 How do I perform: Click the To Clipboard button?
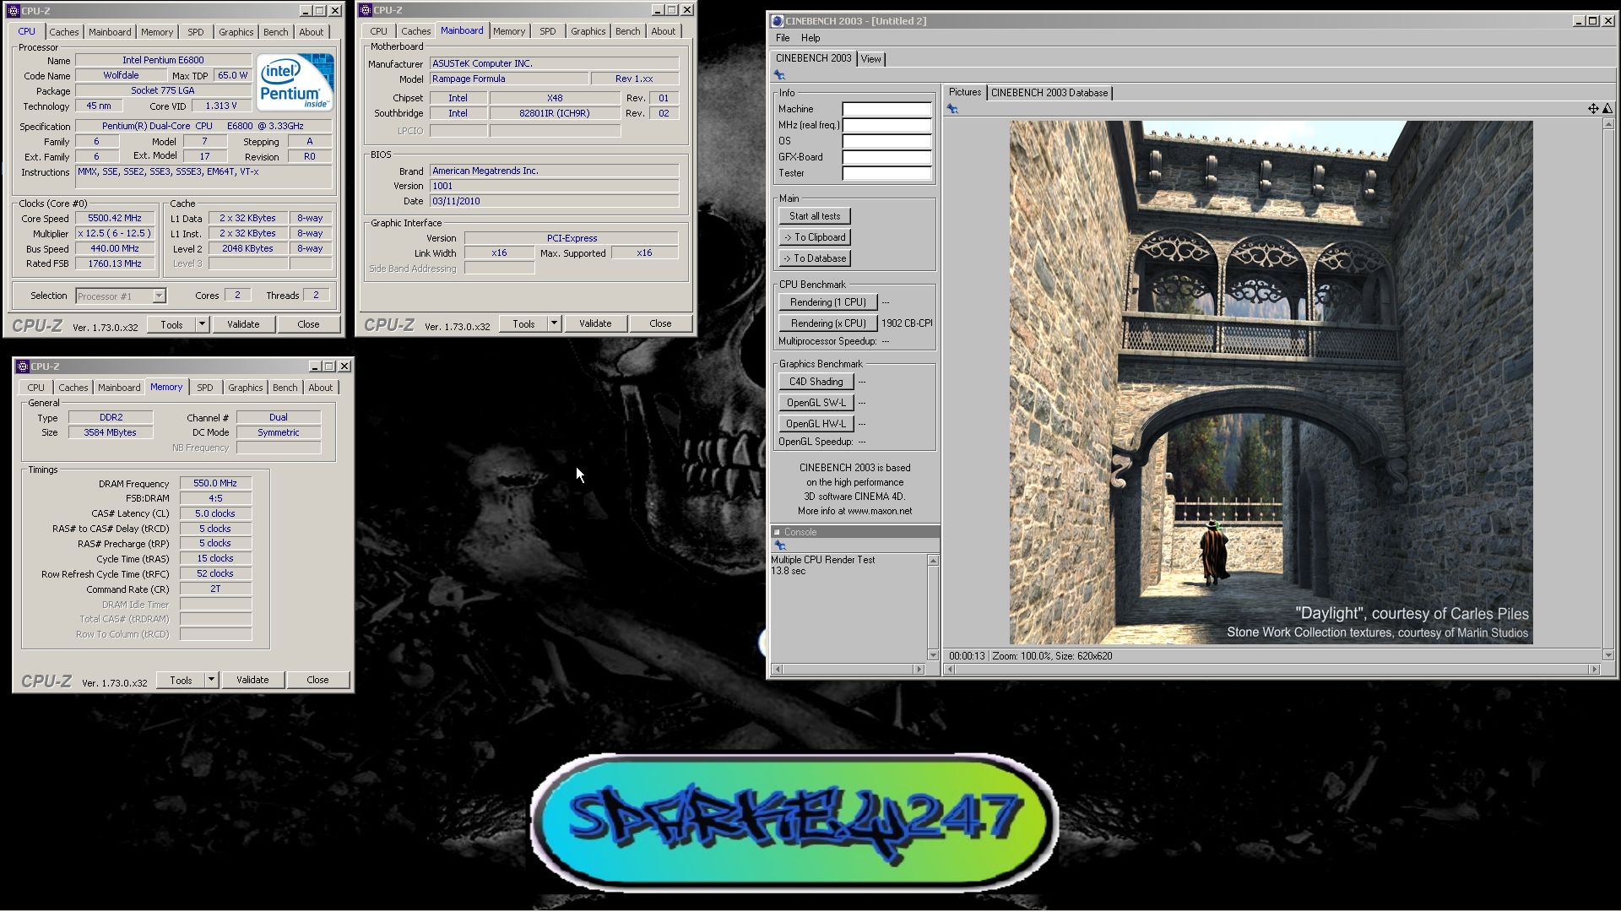815,237
